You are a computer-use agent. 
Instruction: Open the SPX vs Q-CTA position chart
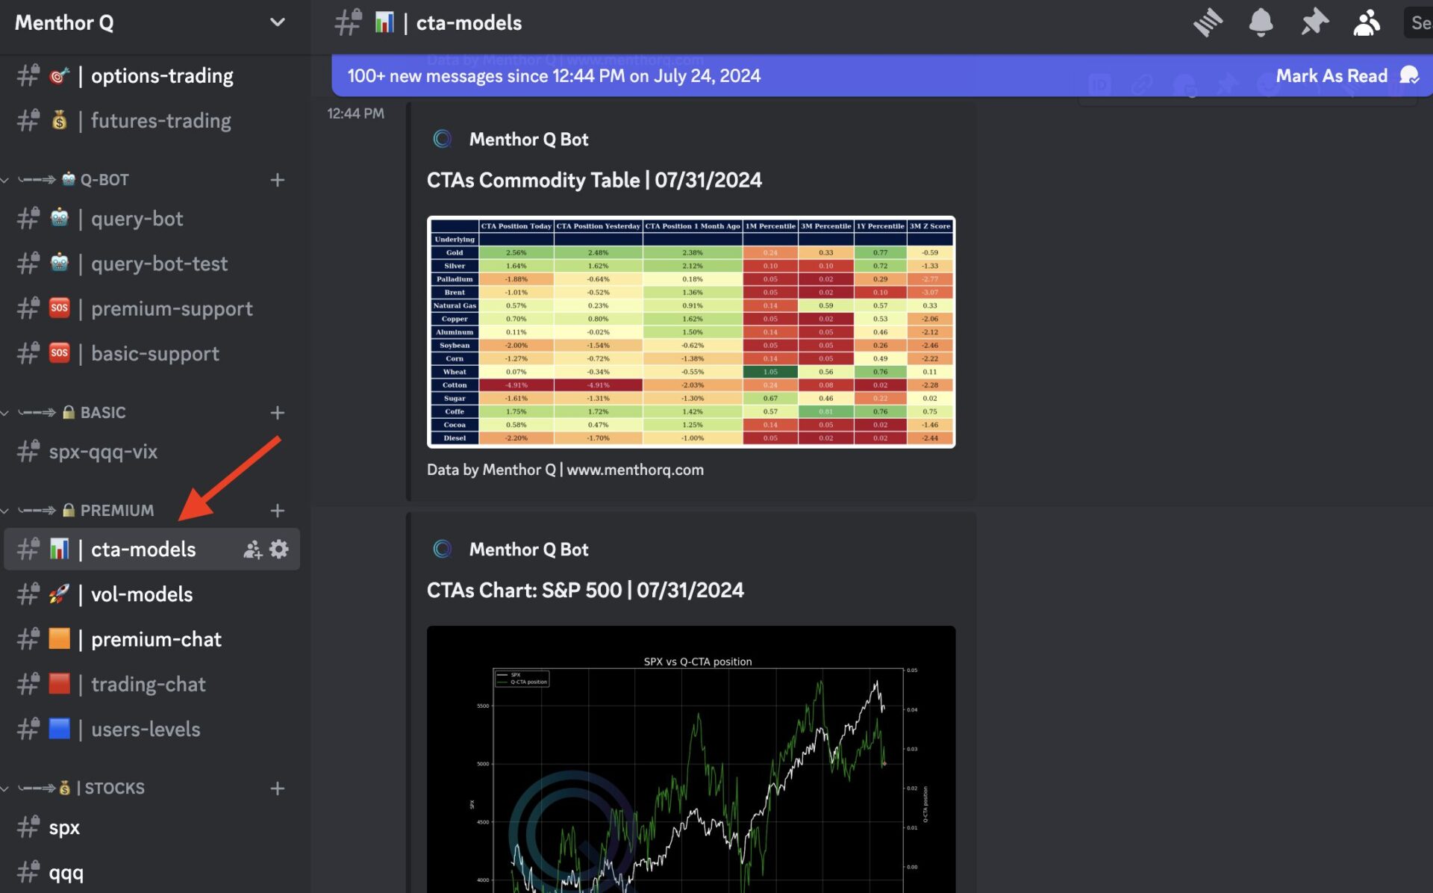point(691,759)
